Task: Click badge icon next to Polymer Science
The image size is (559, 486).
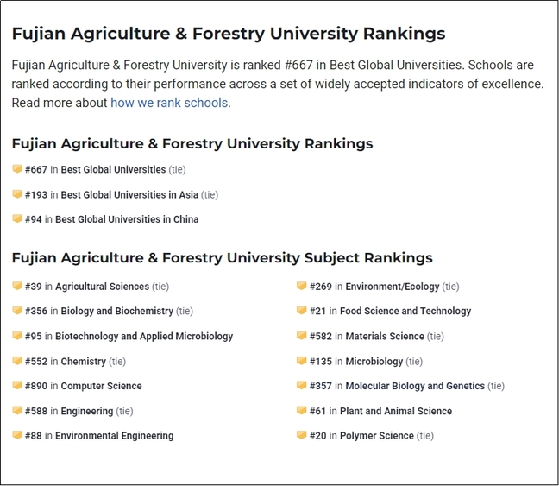Action: (302, 435)
